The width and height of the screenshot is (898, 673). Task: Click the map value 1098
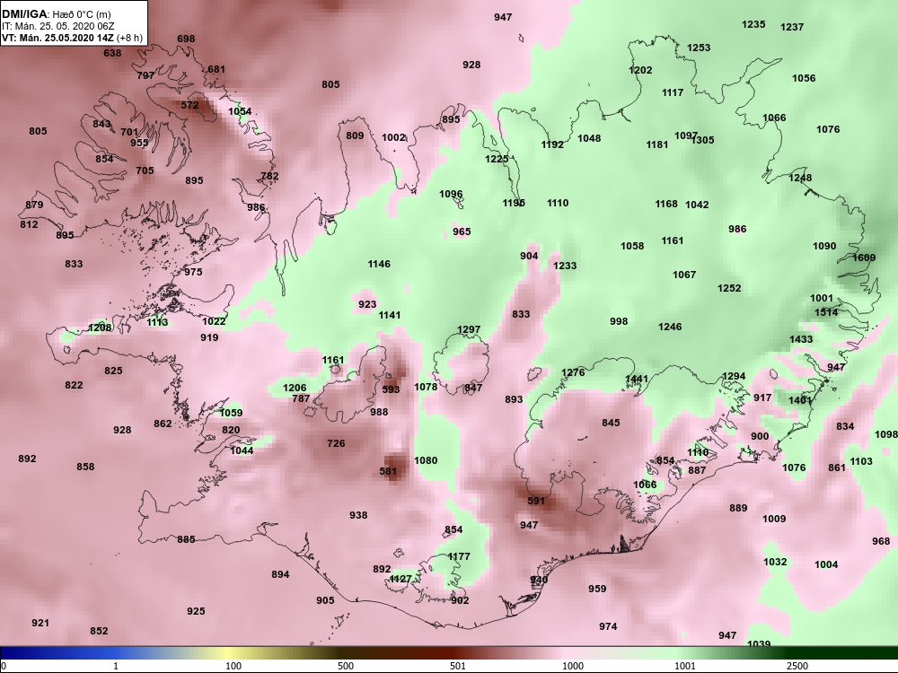click(x=886, y=434)
